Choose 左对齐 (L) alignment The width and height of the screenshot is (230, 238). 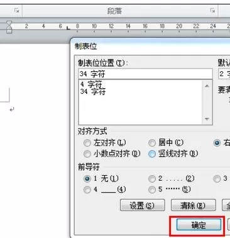pos(105,143)
